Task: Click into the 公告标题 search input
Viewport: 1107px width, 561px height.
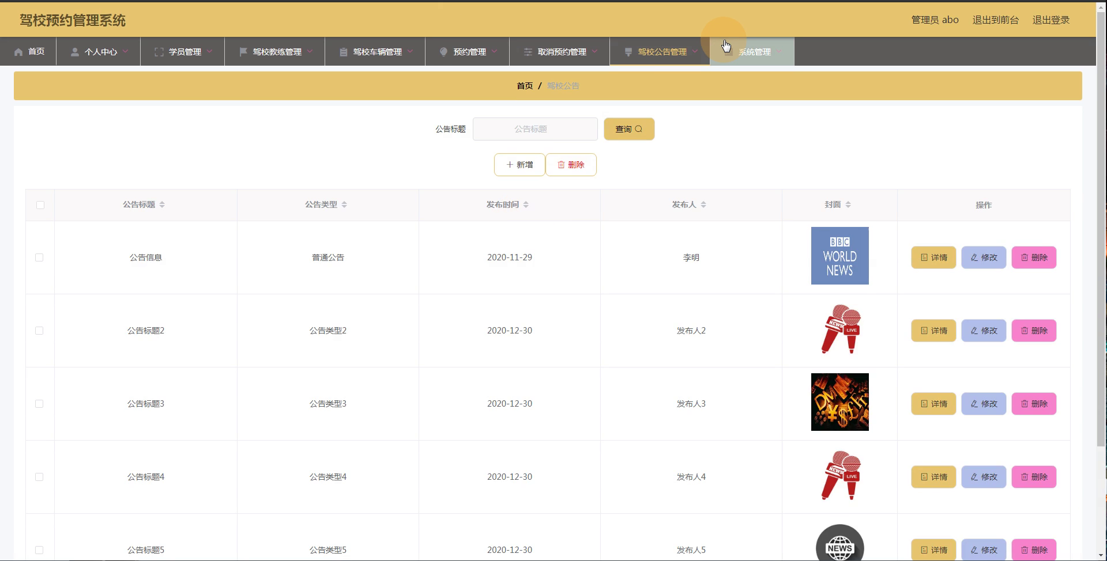Action: (535, 129)
